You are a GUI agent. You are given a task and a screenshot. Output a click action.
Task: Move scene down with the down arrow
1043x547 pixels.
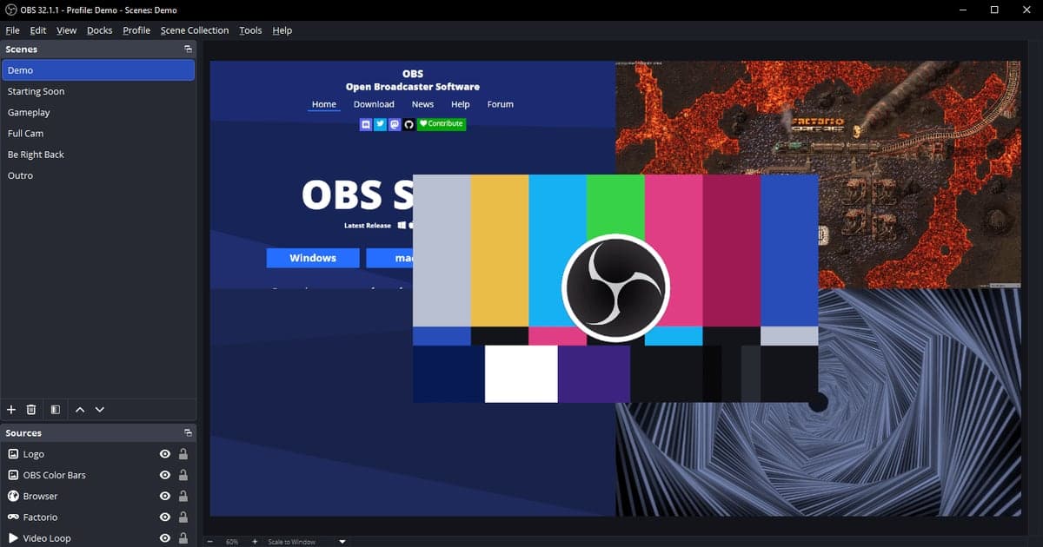click(100, 409)
